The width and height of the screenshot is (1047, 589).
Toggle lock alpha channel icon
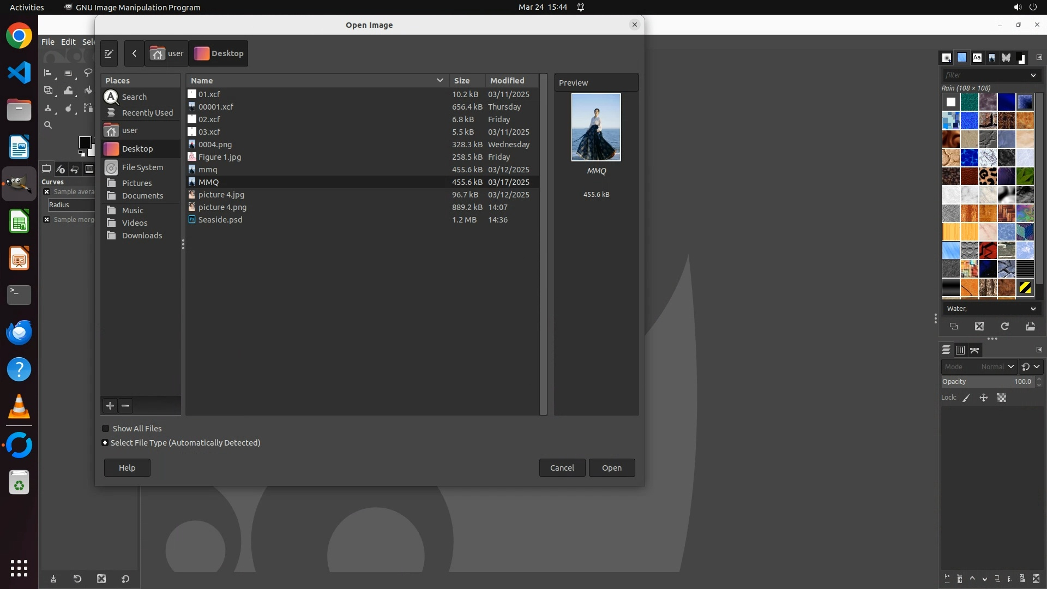click(1002, 398)
